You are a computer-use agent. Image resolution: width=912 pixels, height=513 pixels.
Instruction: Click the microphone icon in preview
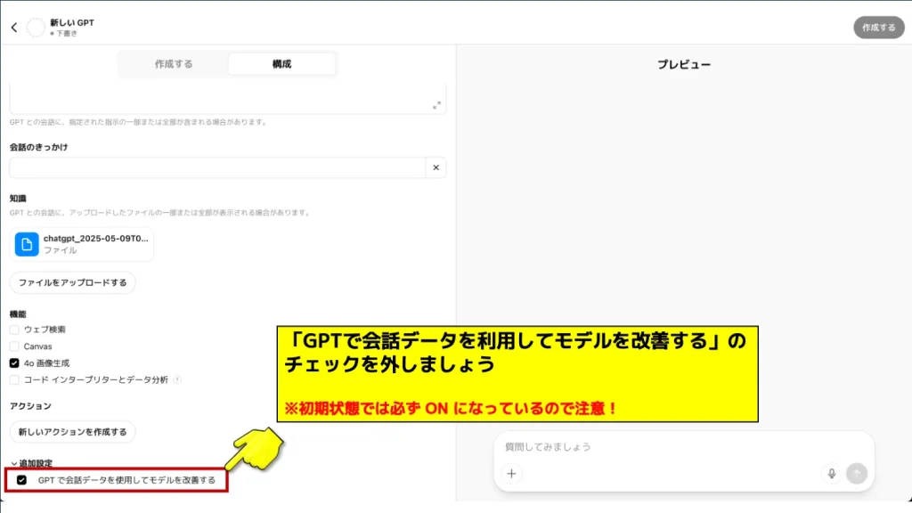(x=832, y=474)
